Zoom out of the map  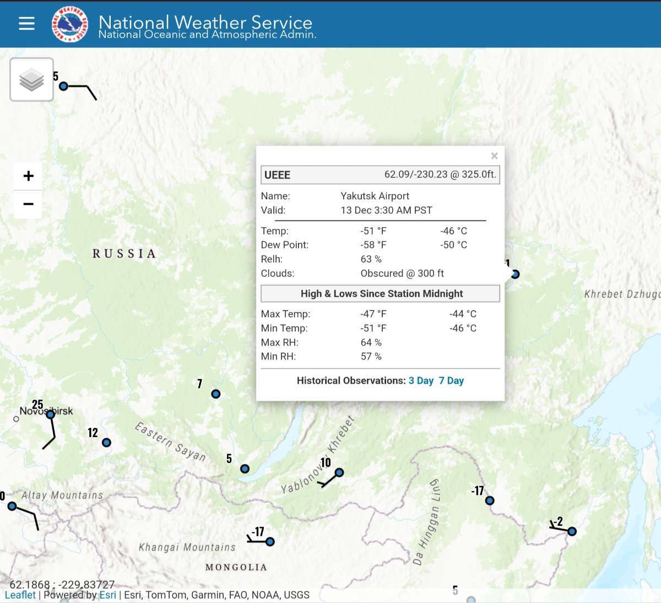click(x=28, y=204)
